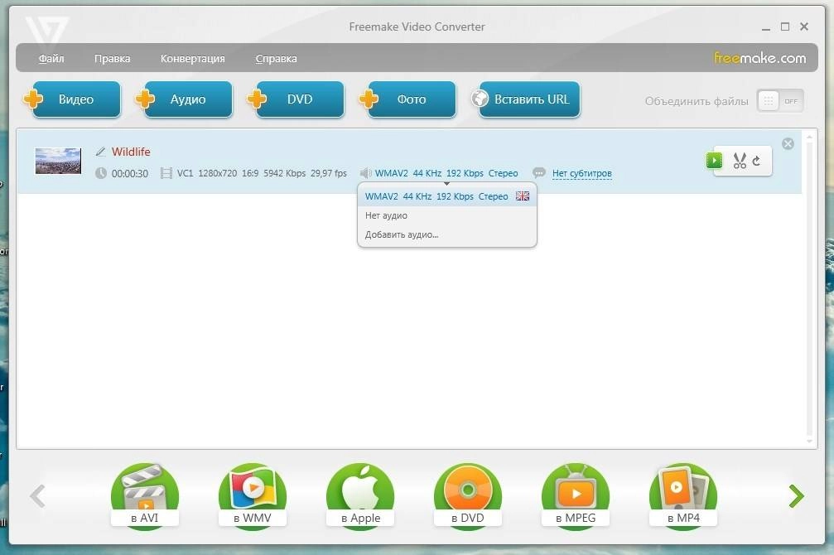834x555 pixels.
Task: Minimize the Freemake window
Action: click(766, 27)
